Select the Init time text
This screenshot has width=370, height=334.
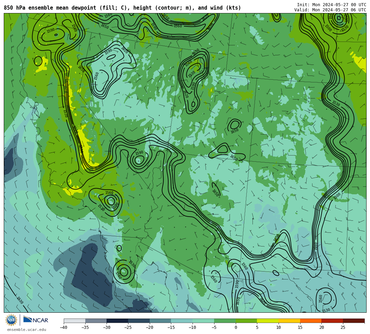(332, 5)
